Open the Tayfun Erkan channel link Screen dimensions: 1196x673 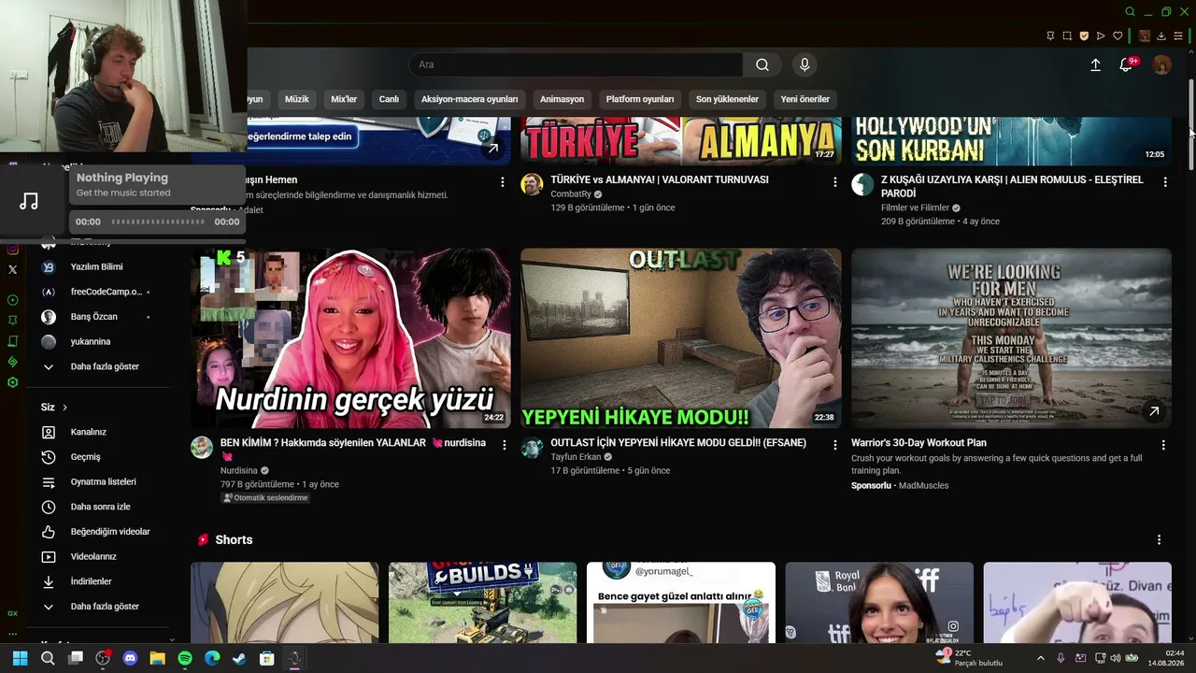576,457
